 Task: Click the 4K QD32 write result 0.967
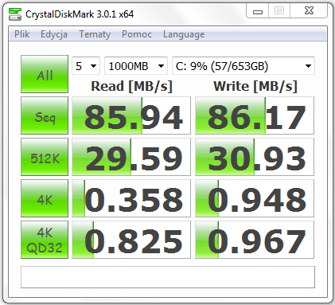[255, 240]
